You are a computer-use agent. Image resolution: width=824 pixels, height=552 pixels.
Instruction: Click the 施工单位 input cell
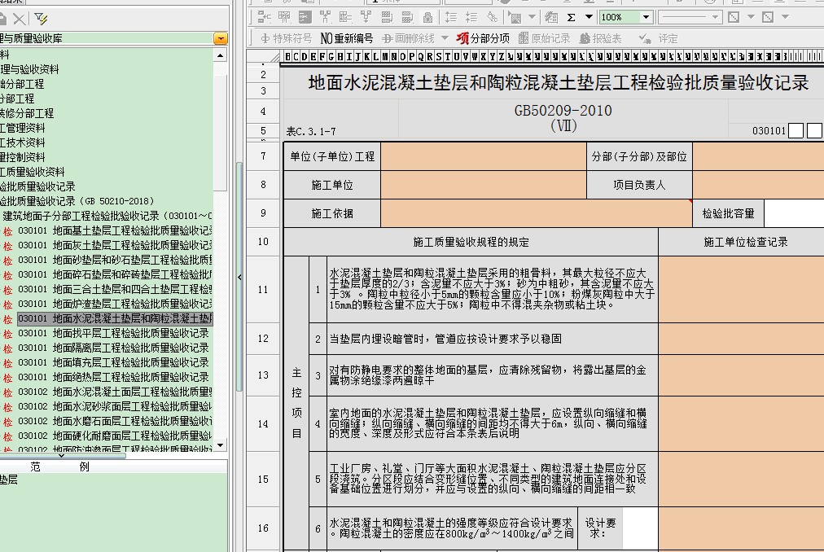(x=483, y=185)
